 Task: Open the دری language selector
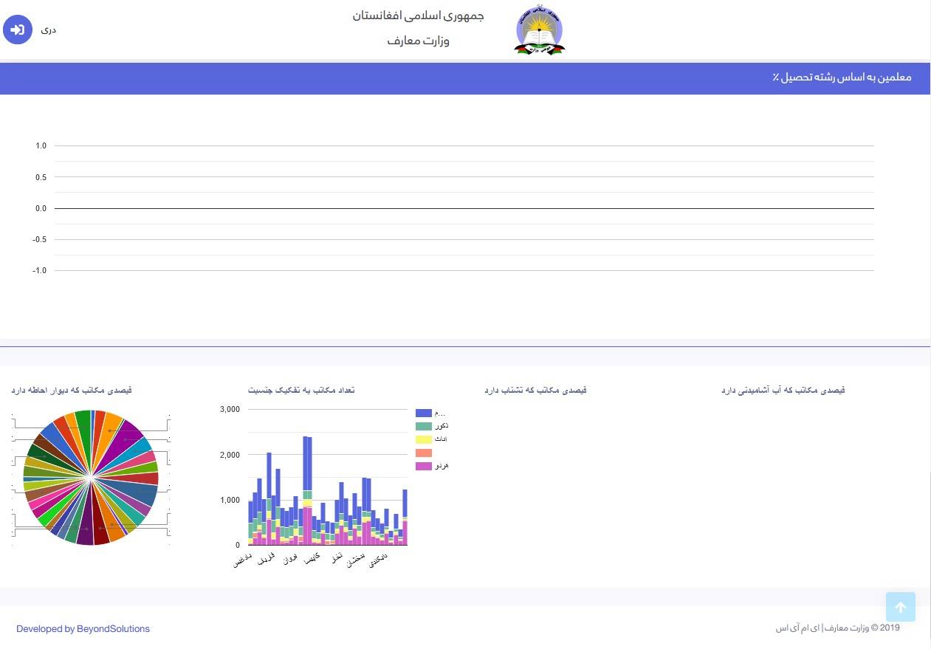[49, 30]
